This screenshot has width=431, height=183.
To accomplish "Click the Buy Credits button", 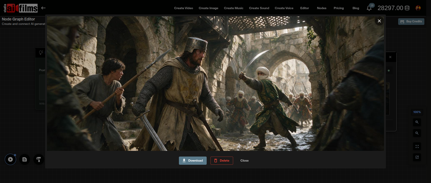I will tap(411, 21).
